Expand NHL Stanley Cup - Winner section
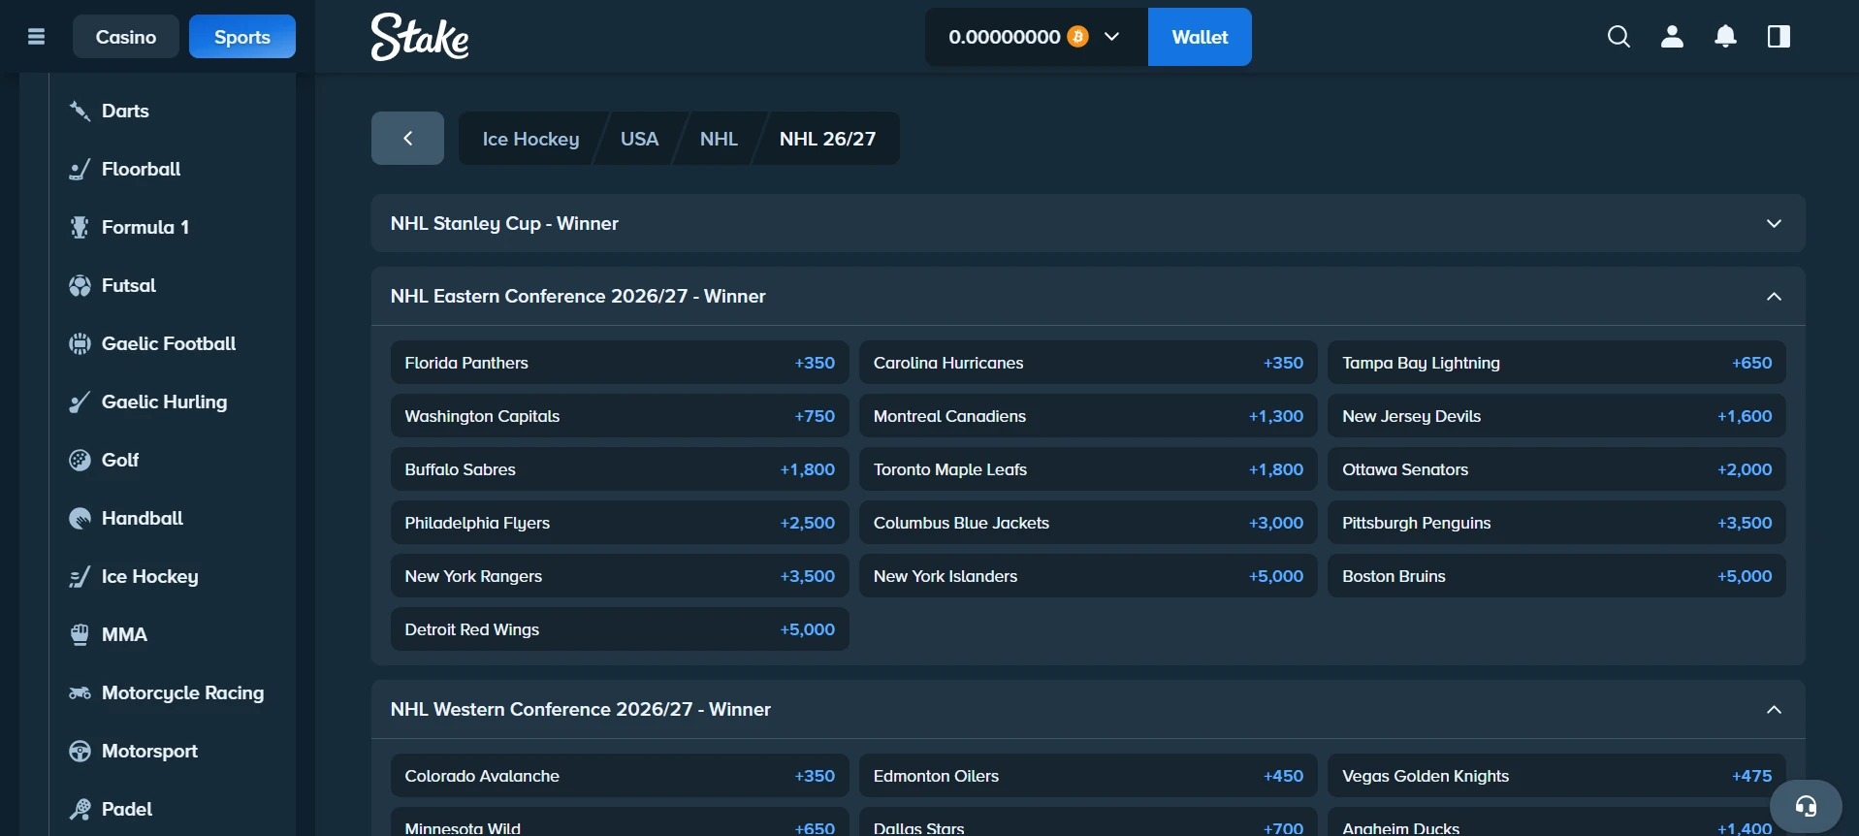The width and height of the screenshot is (1859, 836). 1088,223
